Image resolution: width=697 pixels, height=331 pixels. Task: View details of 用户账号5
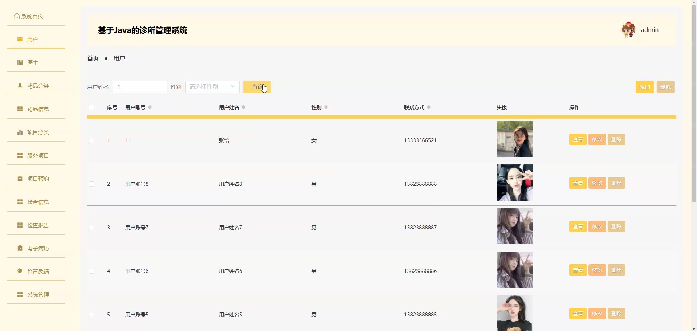578,314
